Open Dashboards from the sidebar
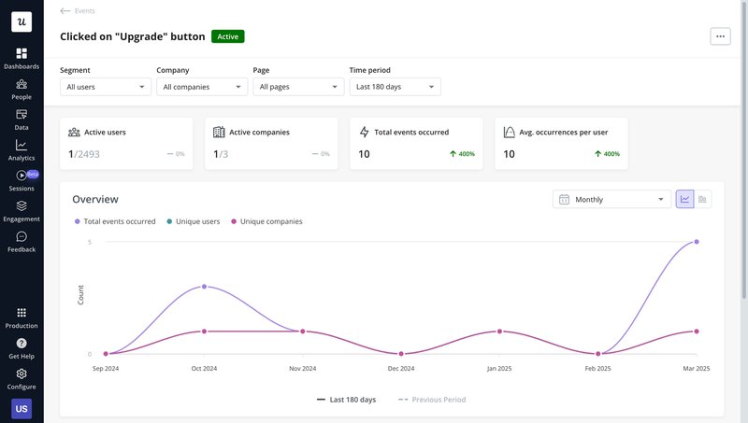Viewport: 748px width, 423px height. tap(22, 54)
